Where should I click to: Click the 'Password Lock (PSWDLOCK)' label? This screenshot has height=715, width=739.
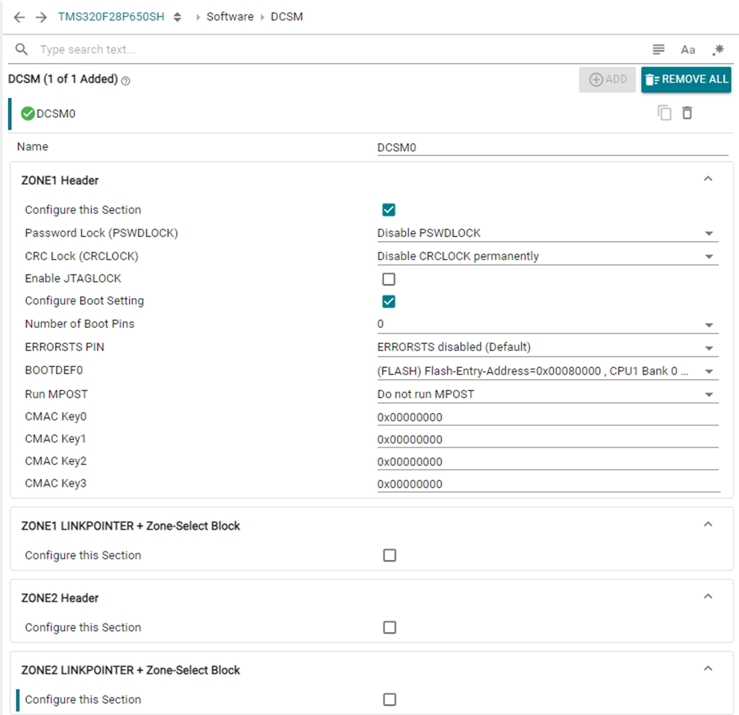click(x=102, y=233)
